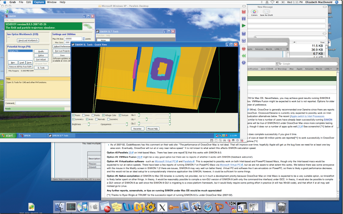Open Finder in the Dock
The image size is (343, 214).
[x=60, y=207]
